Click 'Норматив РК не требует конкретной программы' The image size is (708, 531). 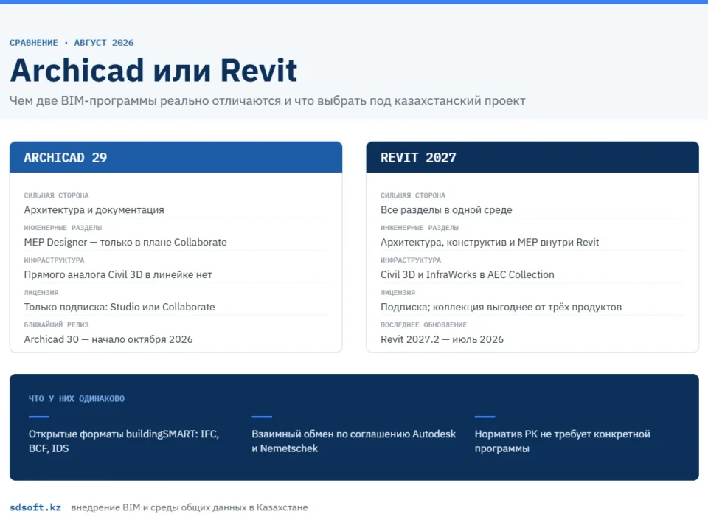562,441
